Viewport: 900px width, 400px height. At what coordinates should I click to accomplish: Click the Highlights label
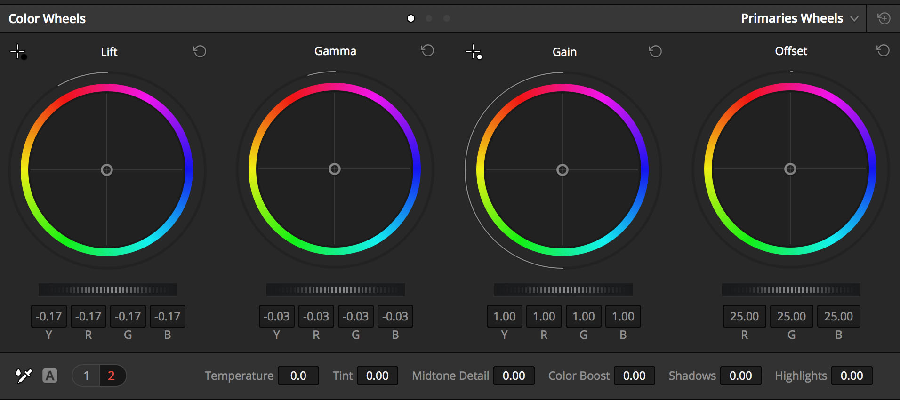tap(801, 376)
